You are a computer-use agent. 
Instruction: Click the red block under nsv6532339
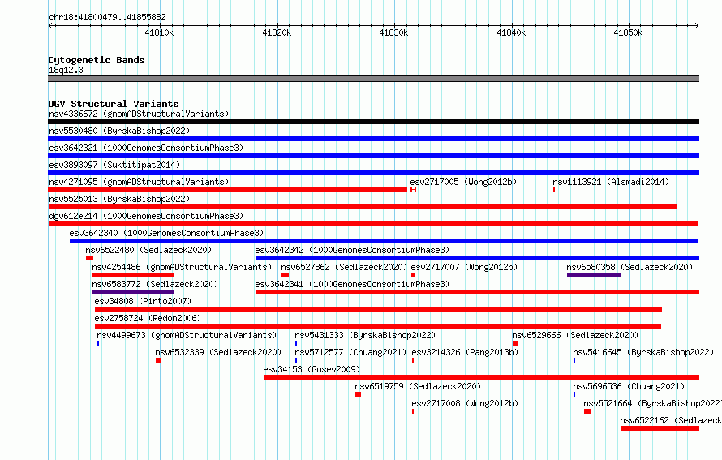pos(158,360)
